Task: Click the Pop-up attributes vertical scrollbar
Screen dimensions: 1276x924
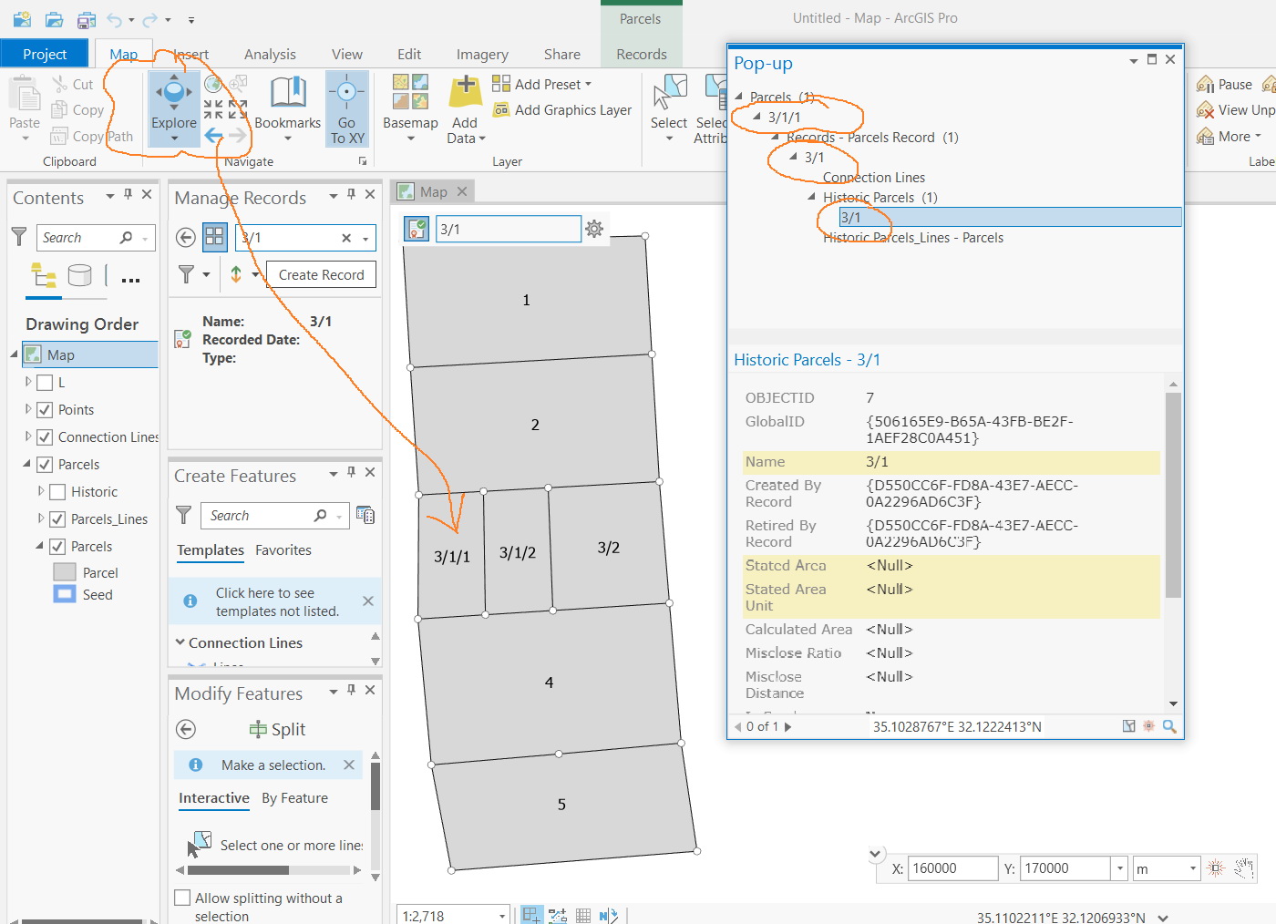Action: coord(1173,496)
